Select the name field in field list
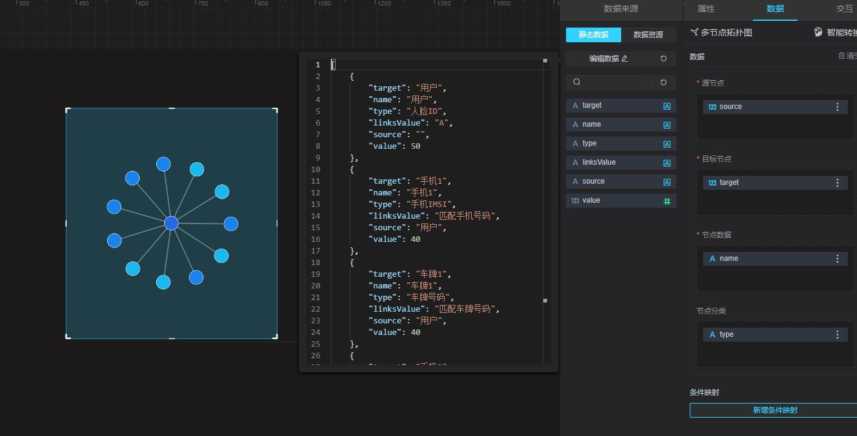This screenshot has width=857, height=436. point(621,124)
